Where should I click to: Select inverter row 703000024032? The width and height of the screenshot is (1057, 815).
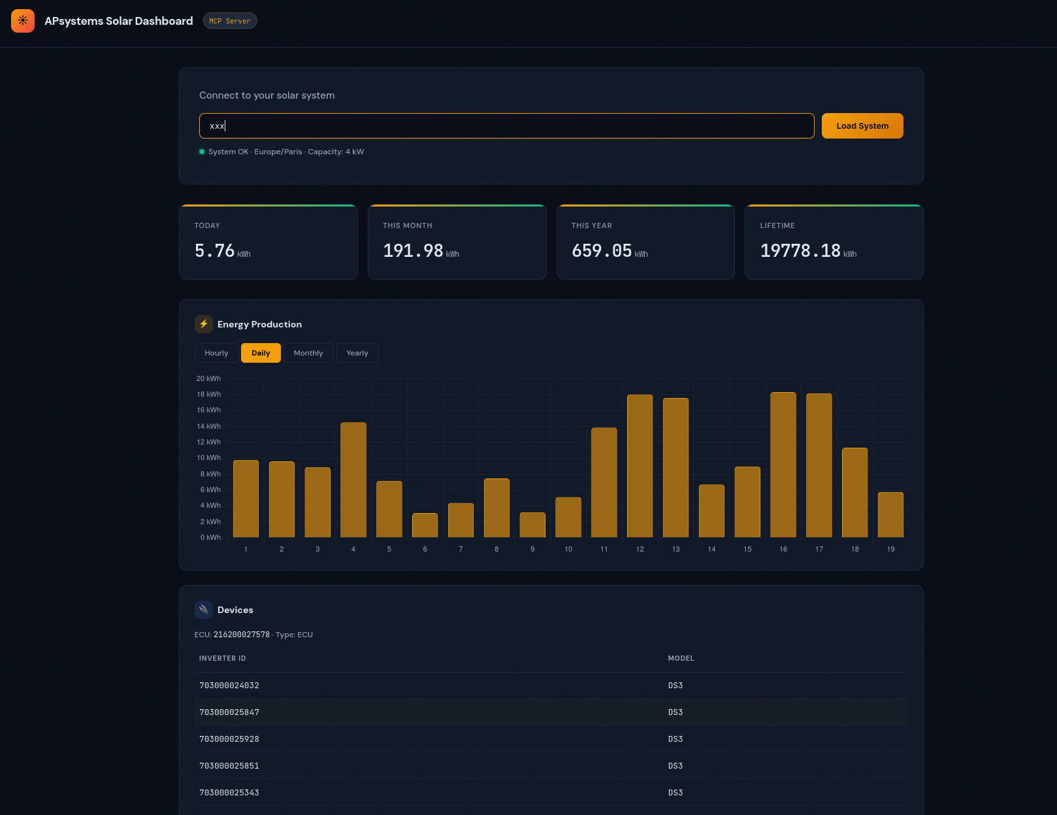[x=551, y=686]
